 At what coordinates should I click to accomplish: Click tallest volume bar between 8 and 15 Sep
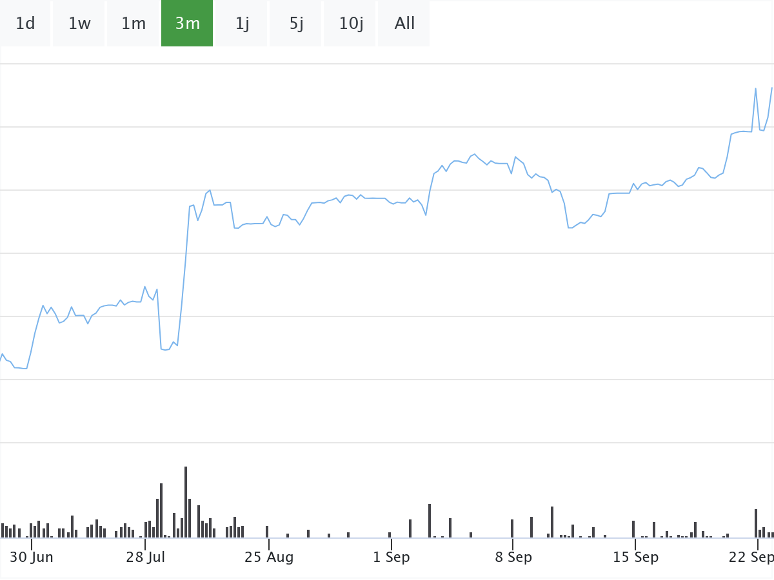[x=552, y=522]
